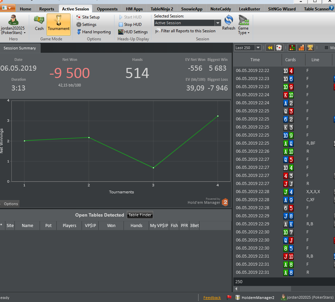Click the colored grid toolbar icon
This screenshot has height=302, width=335.
point(292,48)
